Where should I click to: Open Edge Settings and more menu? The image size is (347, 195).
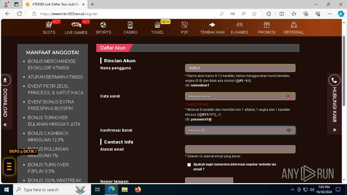330,14
